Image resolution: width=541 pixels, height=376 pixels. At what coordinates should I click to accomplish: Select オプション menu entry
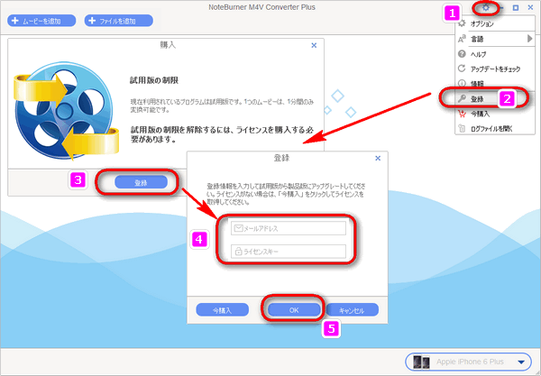tap(495, 23)
